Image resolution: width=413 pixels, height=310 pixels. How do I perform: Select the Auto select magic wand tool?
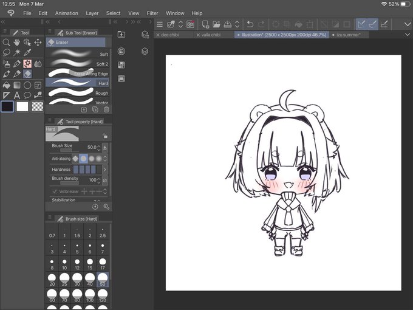17,52
